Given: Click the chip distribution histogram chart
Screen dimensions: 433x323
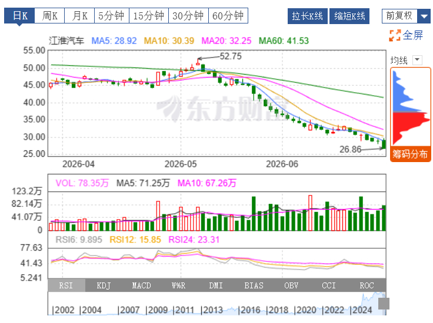Looking at the screenshot, I should [x=411, y=107].
